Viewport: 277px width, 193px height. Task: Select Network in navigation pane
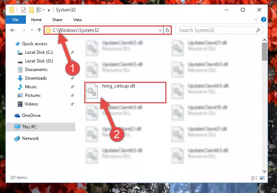point(30,138)
